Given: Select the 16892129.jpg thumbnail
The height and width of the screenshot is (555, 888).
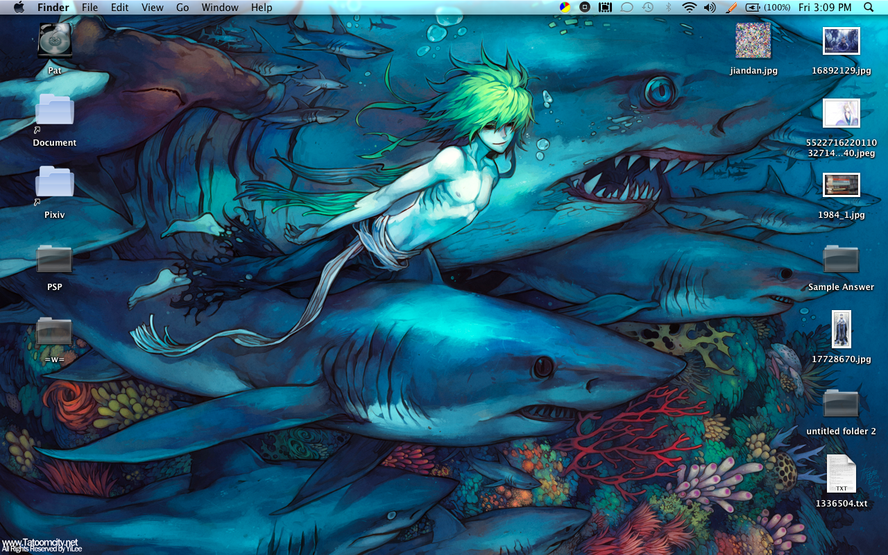Looking at the screenshot, I should (842, 41).
